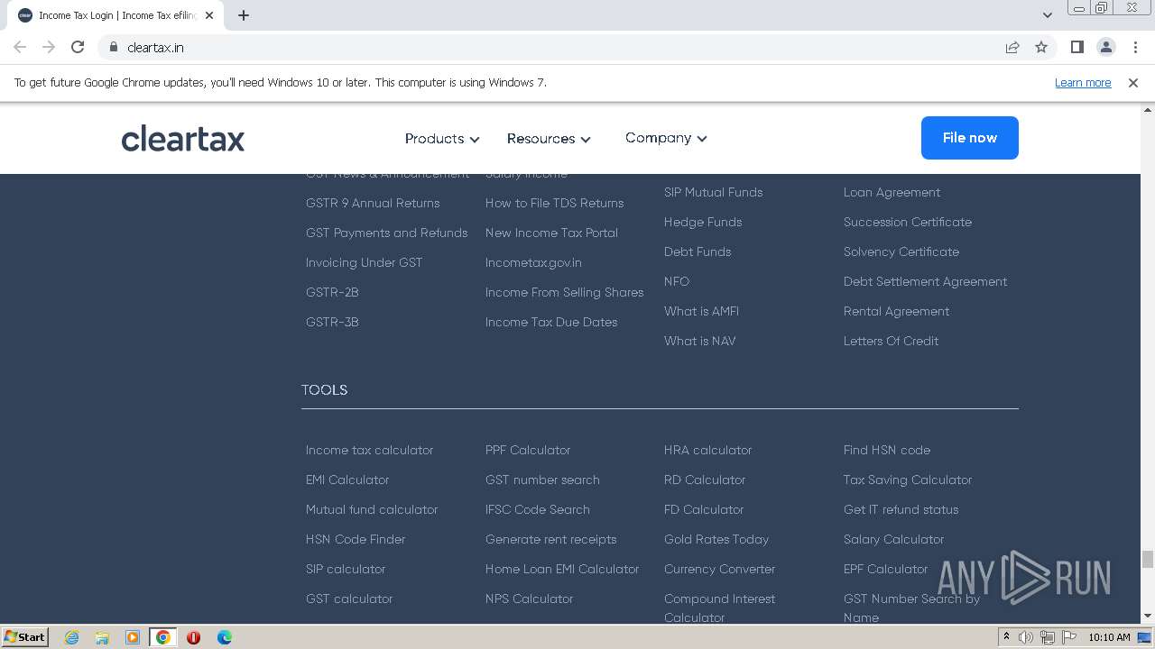Viewport: 1155px width, 649px height.
Task: Launch Internet Explorer from taskbar
Action: [x=72, y=637]
